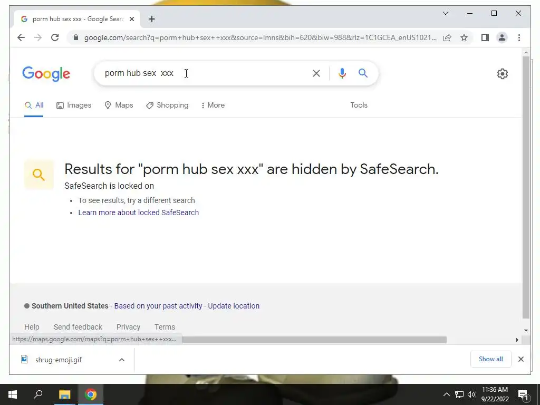Viewport: 540px width, 405px height.
Task: Go back using the browser back arrow
Action: pos(21,37)
